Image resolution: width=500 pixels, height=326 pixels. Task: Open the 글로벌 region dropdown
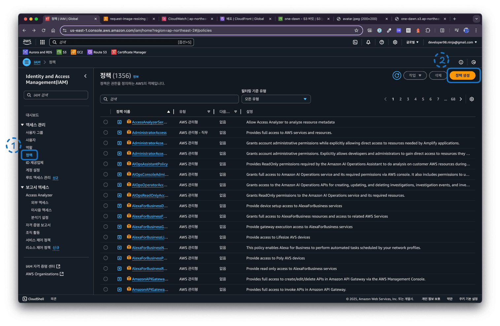(x=412, y=42)
